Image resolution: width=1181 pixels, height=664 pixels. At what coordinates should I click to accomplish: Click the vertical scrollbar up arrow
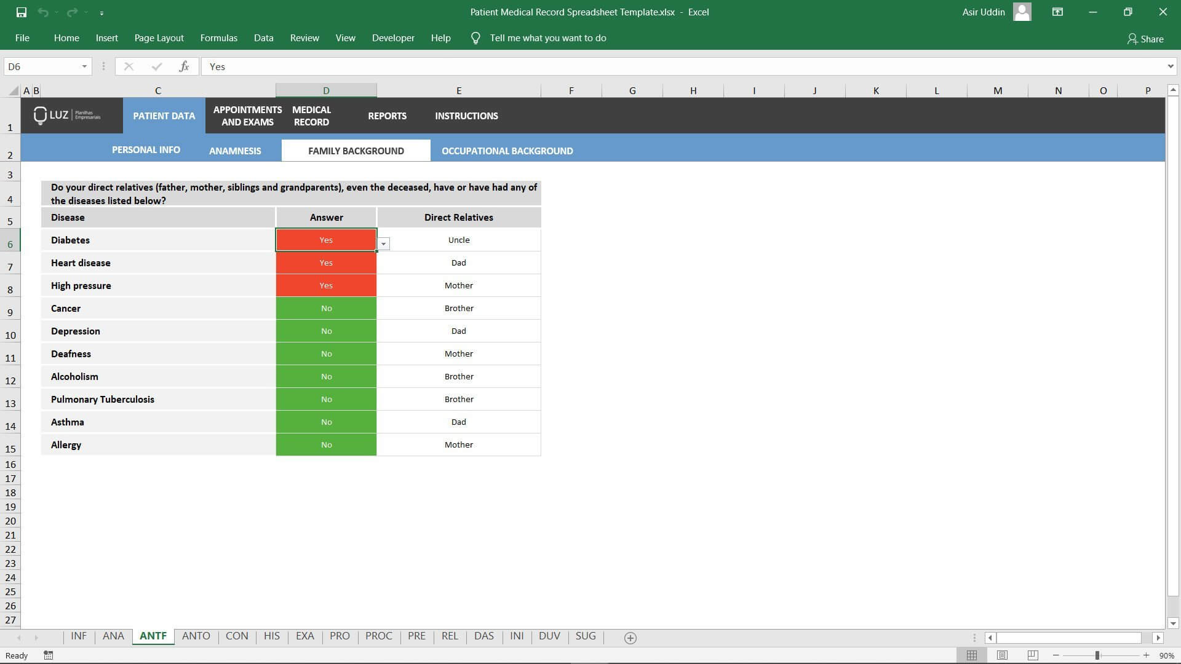tap(1173, 90)
